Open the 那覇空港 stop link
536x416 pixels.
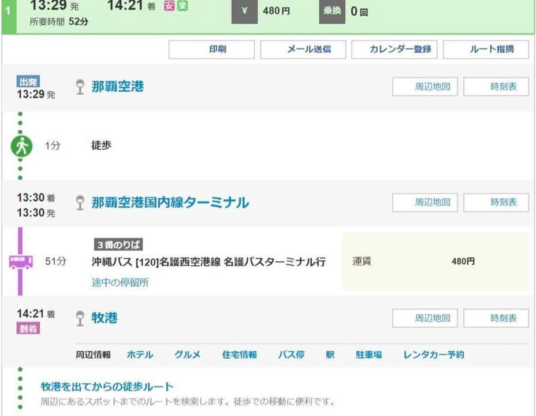118,87
